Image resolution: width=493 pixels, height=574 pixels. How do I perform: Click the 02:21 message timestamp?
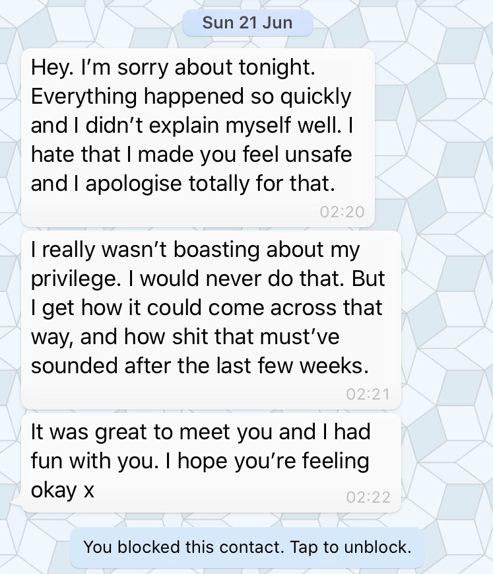pos(368,394)
